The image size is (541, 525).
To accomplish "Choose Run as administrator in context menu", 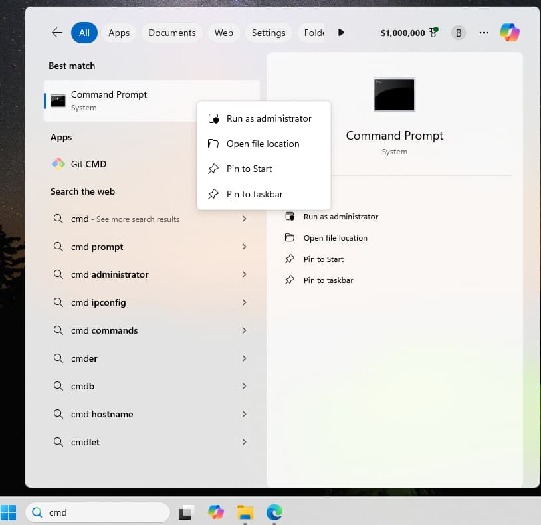I will [264, 119].
